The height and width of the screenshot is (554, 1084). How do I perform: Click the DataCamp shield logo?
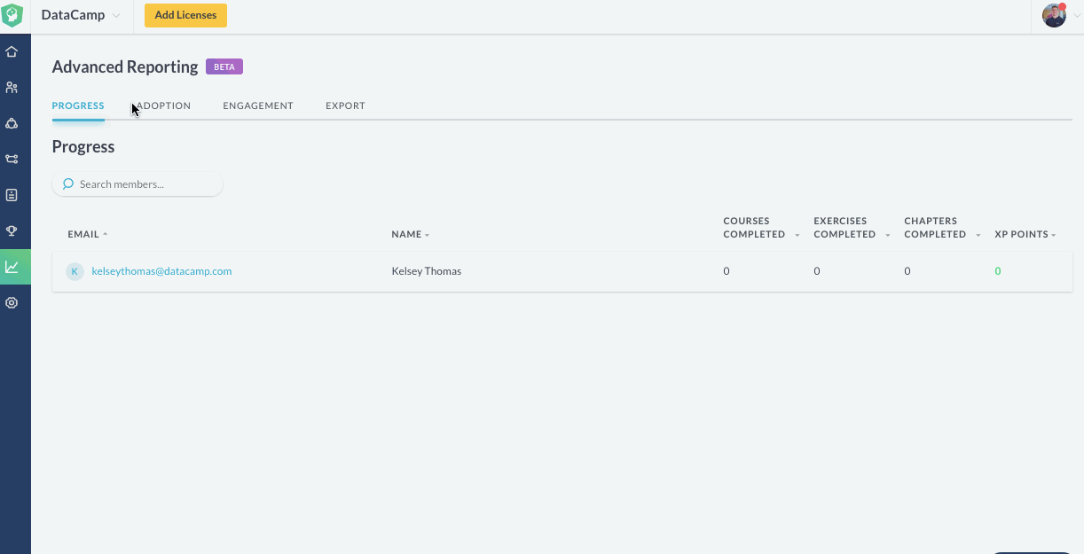click(x=12, y=15)
